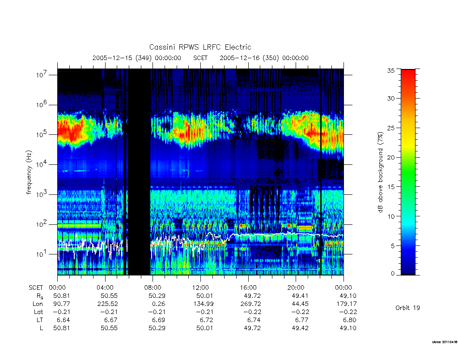Click the '10^7' frequency tick label
The height and width of the screenshot is (344, 458).
coord(42,75)
